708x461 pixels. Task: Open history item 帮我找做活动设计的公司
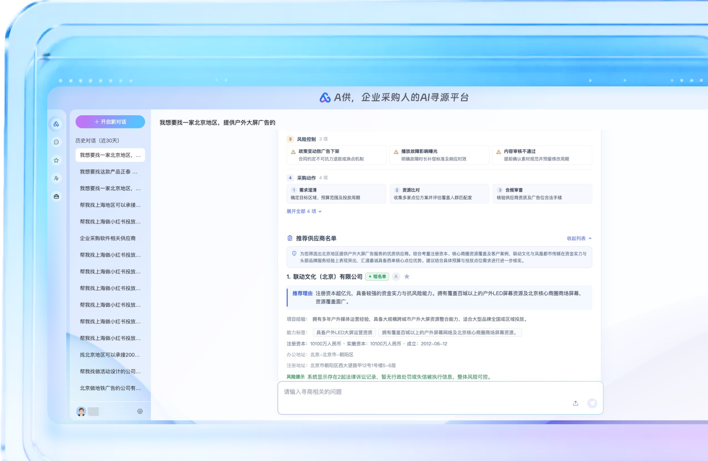pyautogui.click(x=110, y=372)
